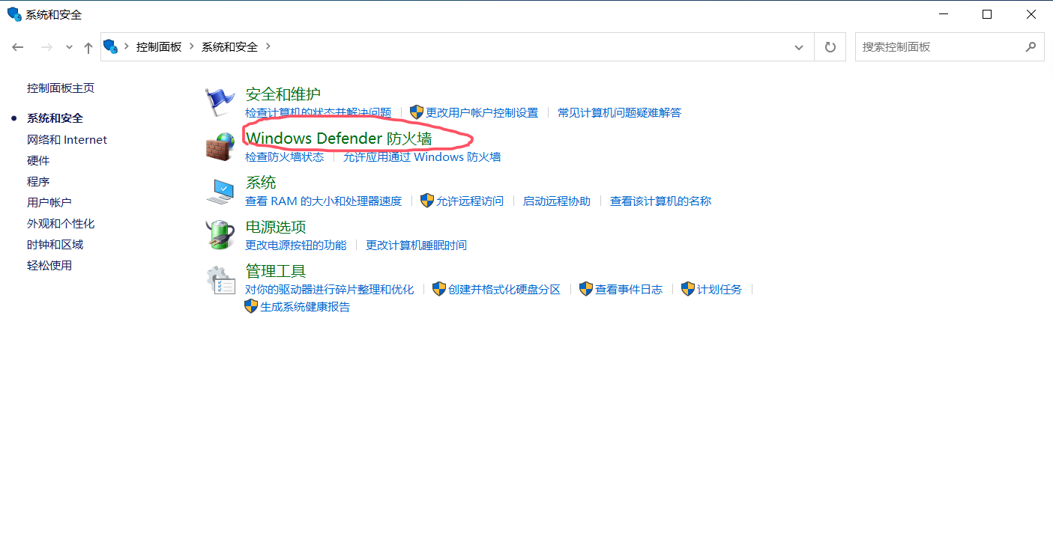This screenshot has height=554, width=1053.
Task: Click the shield icon beside 允许远程访问
Action: tap(427, 201)
